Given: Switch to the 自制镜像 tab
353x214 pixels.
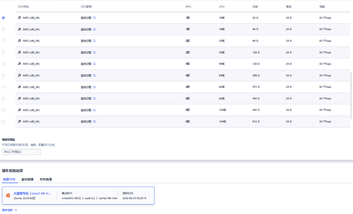Looking at the screenshot, I should 46,179.
